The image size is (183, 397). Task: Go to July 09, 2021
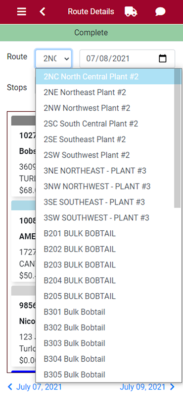pos(142,387)
